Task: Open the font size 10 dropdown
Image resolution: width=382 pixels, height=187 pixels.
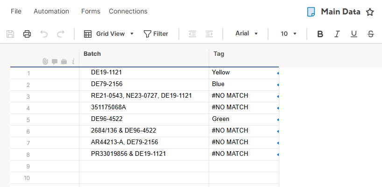Action: (289, 33)
